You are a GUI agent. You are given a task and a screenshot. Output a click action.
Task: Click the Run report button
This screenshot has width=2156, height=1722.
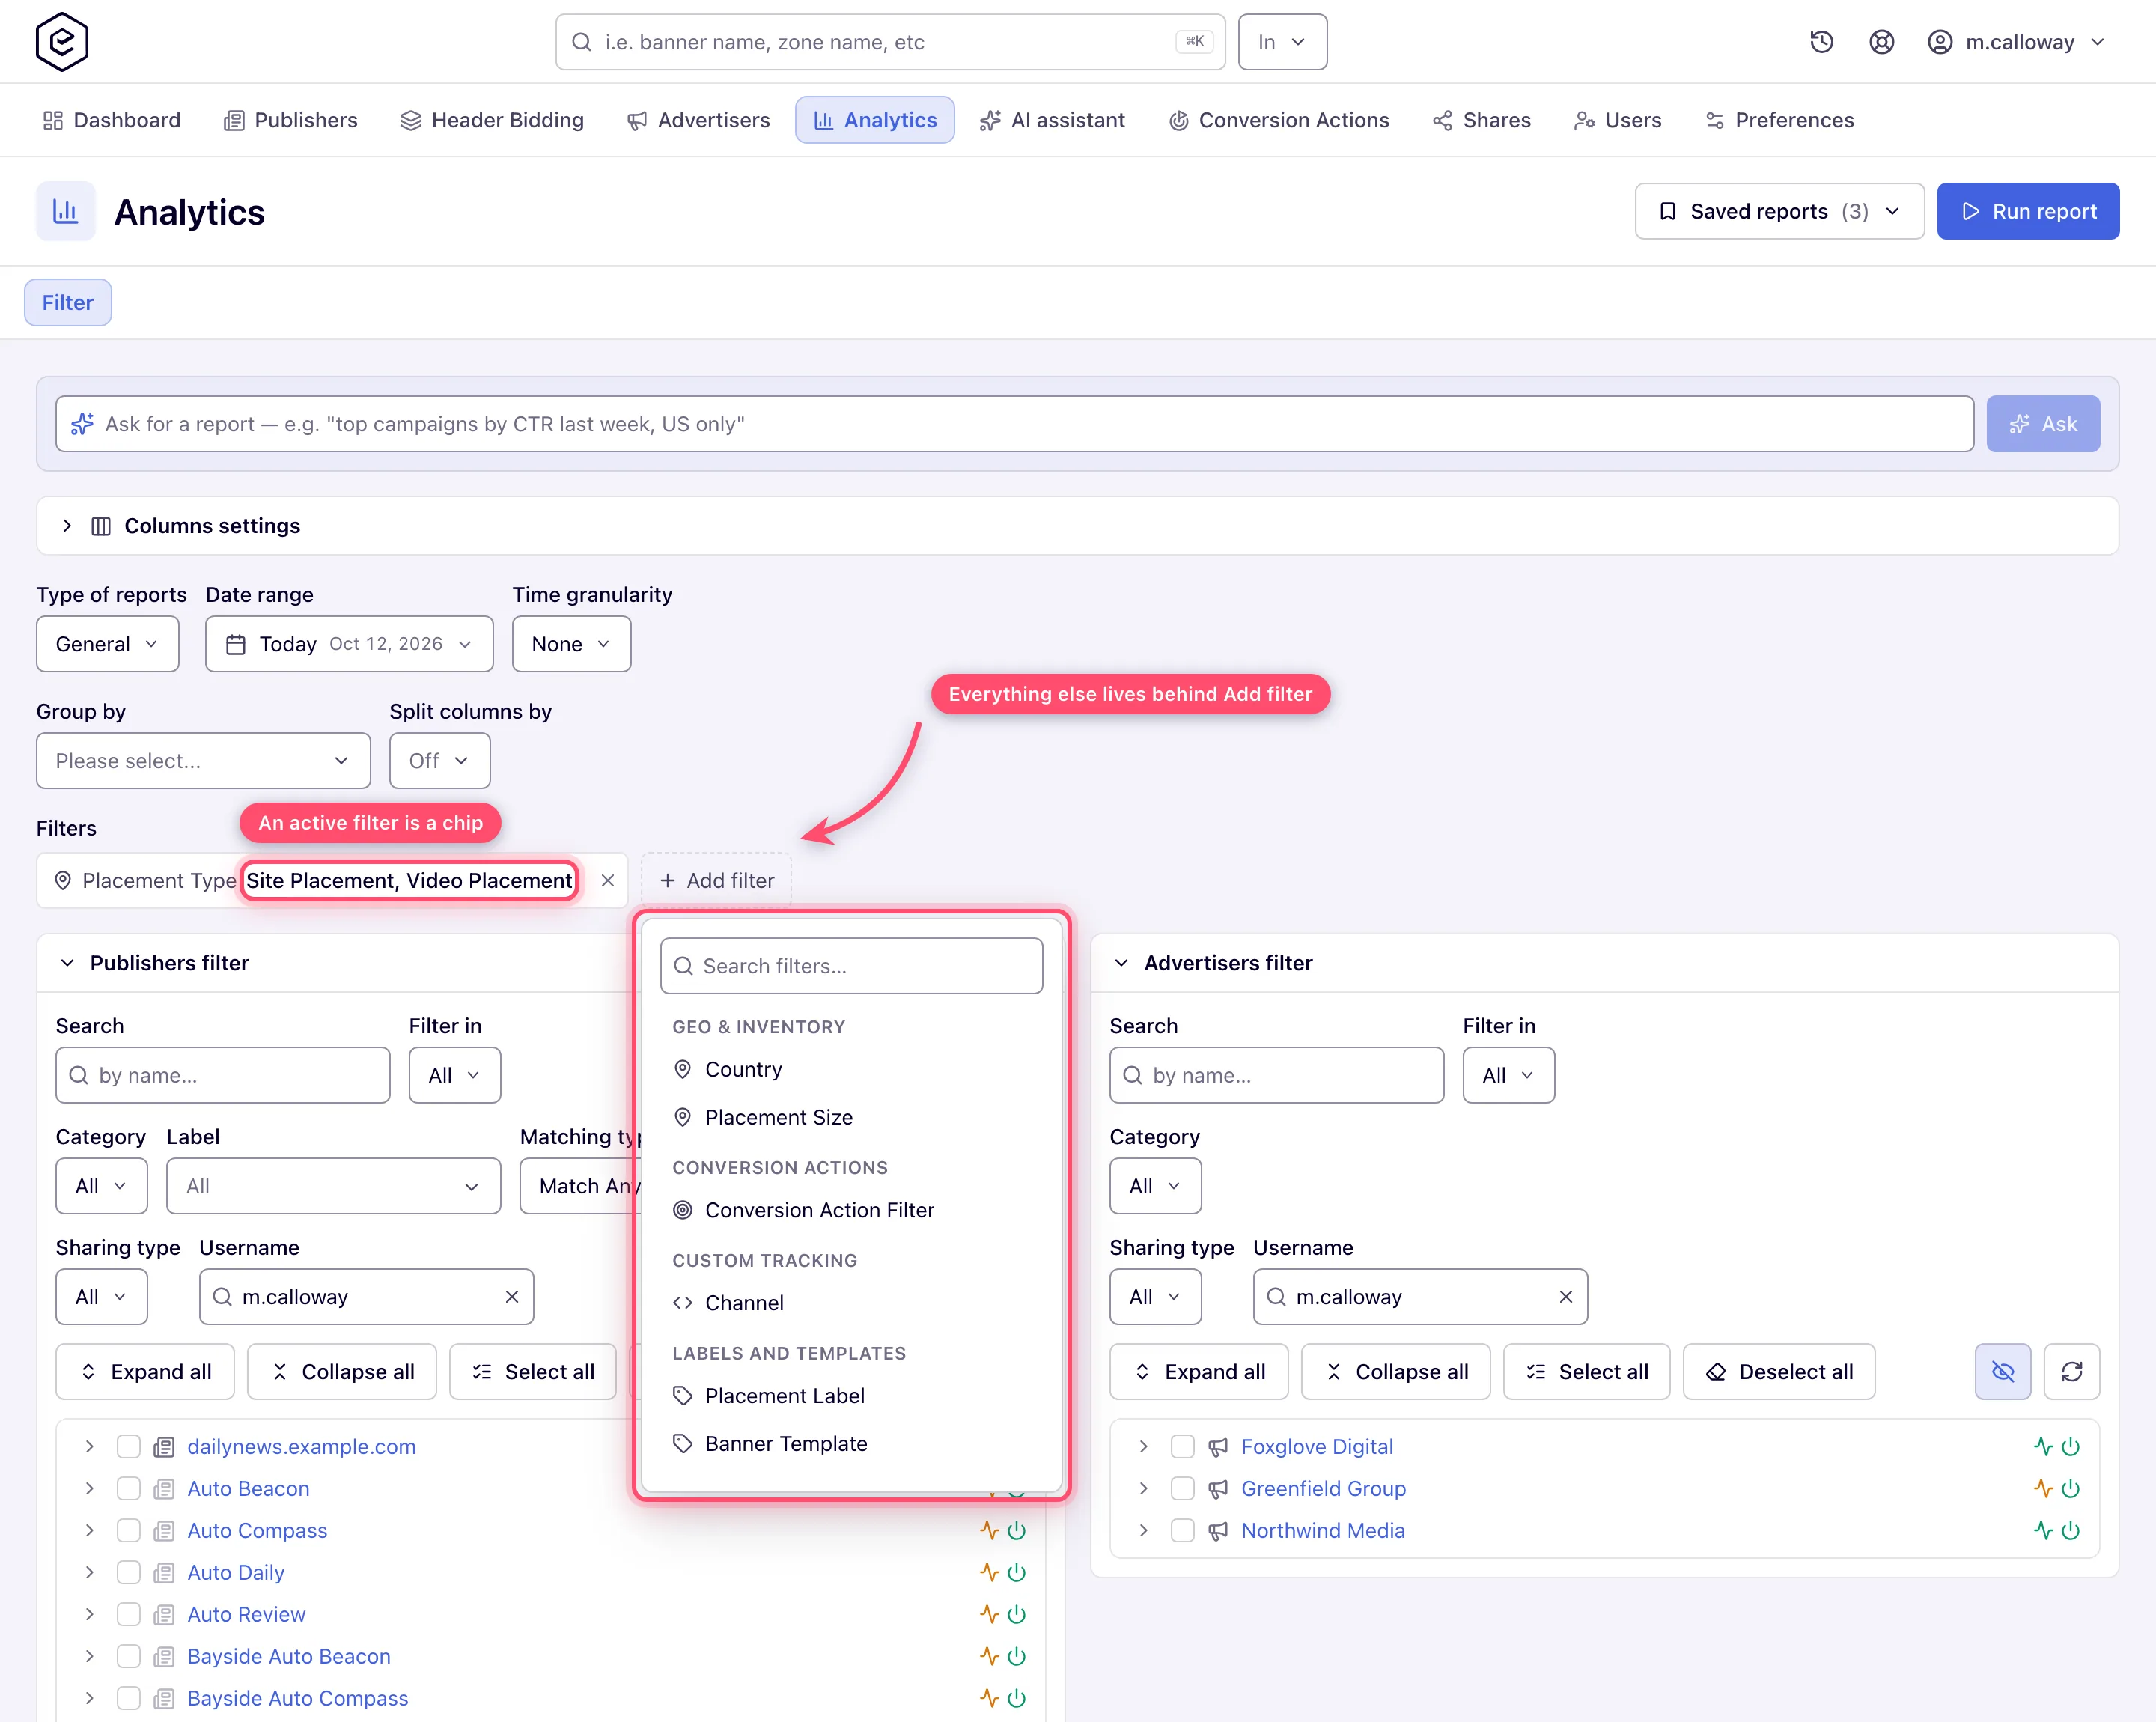2028,211
